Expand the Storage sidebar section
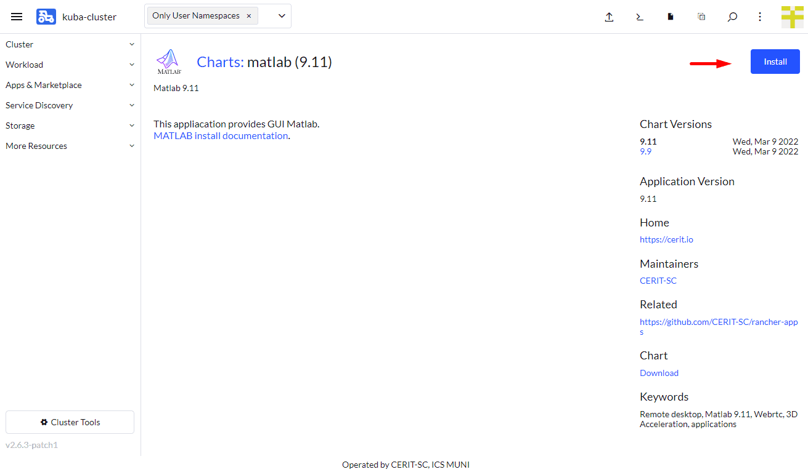The height and width of the screenshot is (472, 808). [x=70, y=126]
